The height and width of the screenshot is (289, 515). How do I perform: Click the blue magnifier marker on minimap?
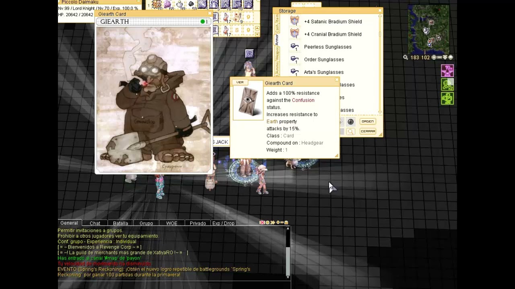pos(430,45)
